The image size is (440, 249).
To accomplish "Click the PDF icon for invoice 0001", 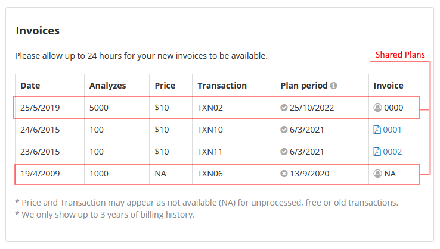I will pos(377,130).
